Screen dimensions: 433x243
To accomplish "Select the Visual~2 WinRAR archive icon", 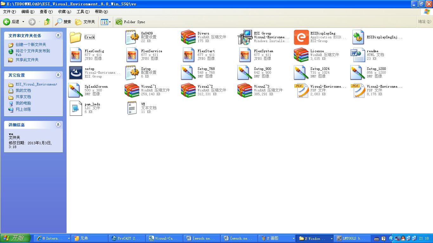I will click(x=188, y=90).
